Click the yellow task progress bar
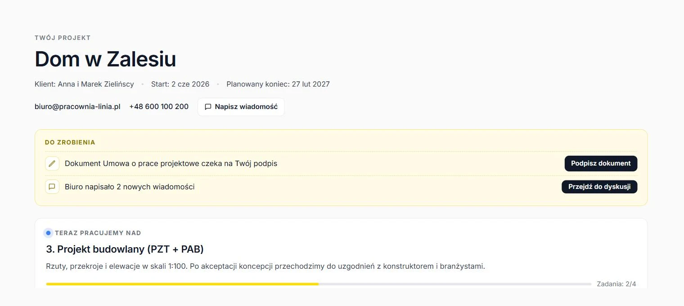 coord(319,284)
